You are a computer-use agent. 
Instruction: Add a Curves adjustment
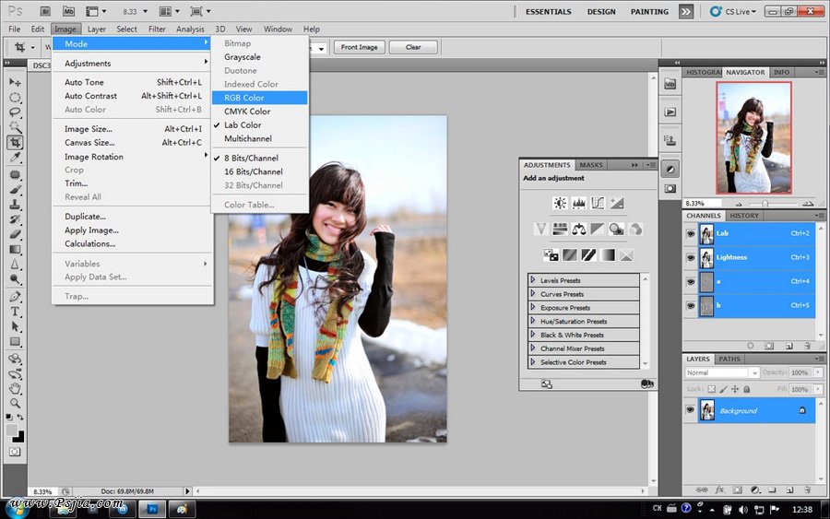tap(598, 203)
